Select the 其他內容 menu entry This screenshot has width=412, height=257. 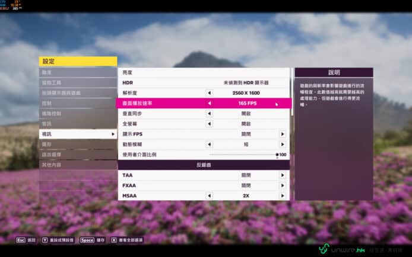[x=78, y=165]
